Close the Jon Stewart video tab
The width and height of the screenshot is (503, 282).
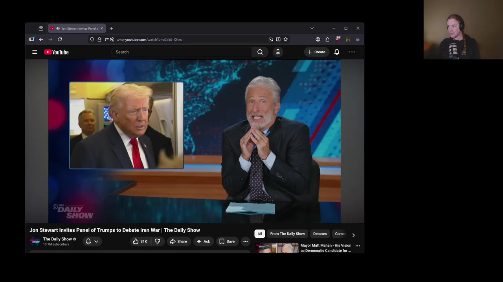102,29
